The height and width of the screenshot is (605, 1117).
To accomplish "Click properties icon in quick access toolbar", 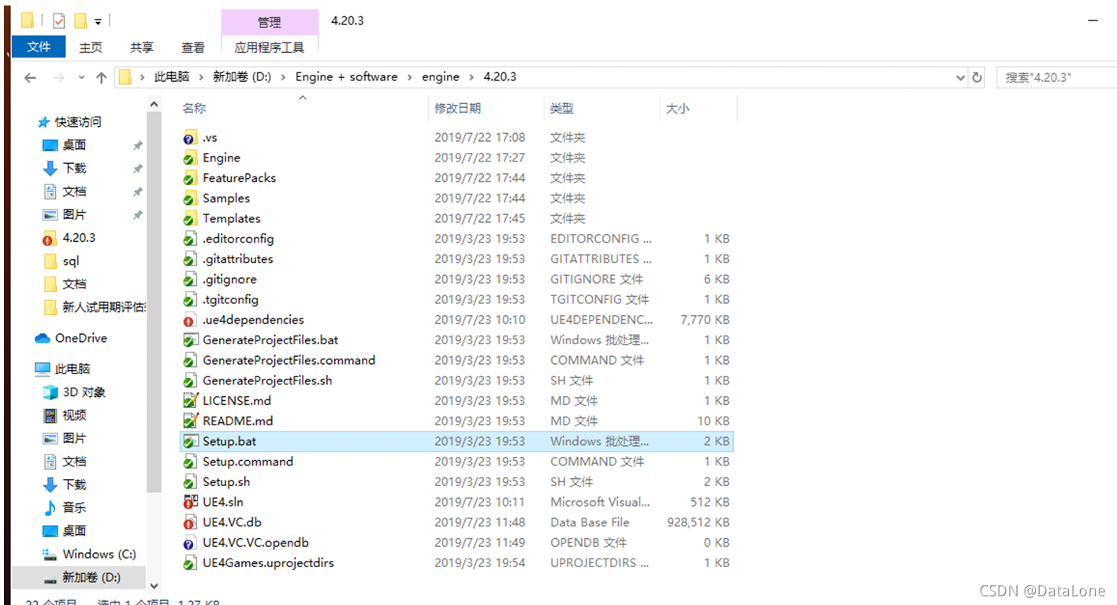I will pyautogui.click(x=59, y=20).
